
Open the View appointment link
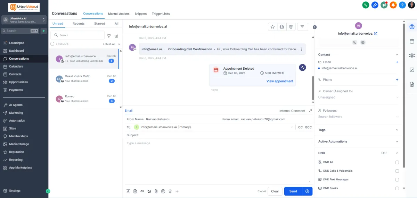click(280, 81)
